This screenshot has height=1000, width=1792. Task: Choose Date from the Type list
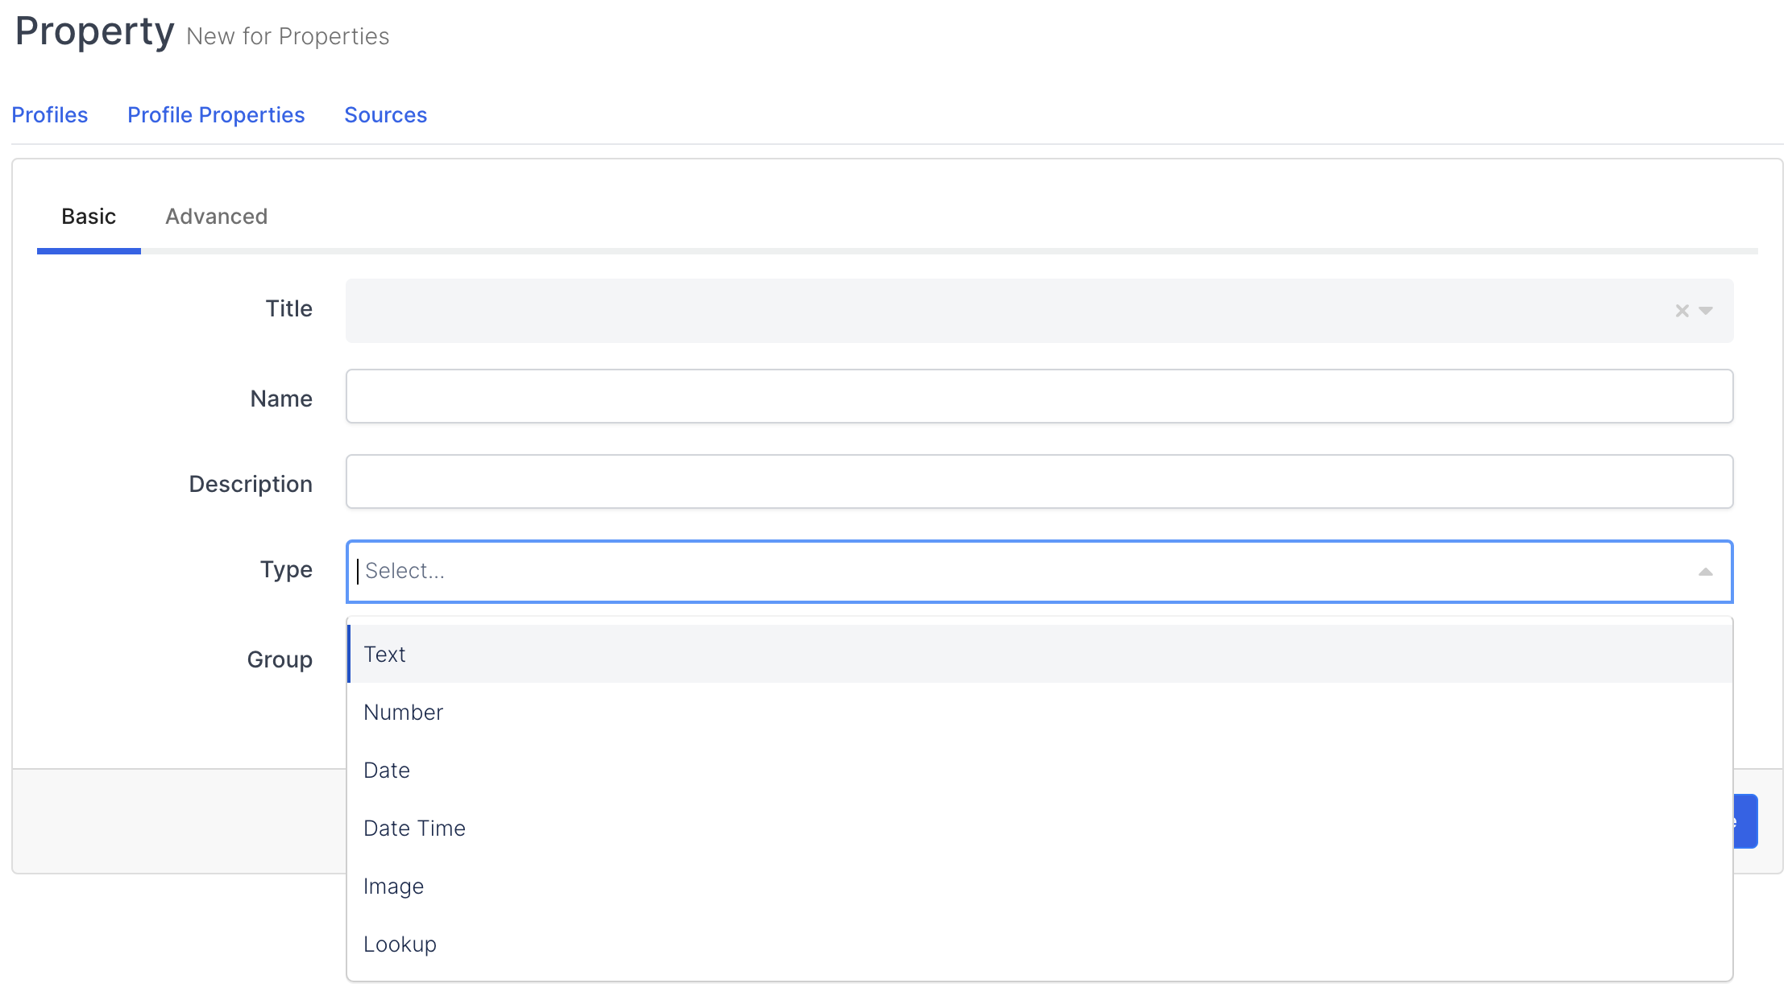coord(387,770)
